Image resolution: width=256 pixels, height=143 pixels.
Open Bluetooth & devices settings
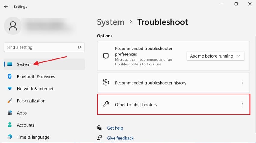coord(44,76)
